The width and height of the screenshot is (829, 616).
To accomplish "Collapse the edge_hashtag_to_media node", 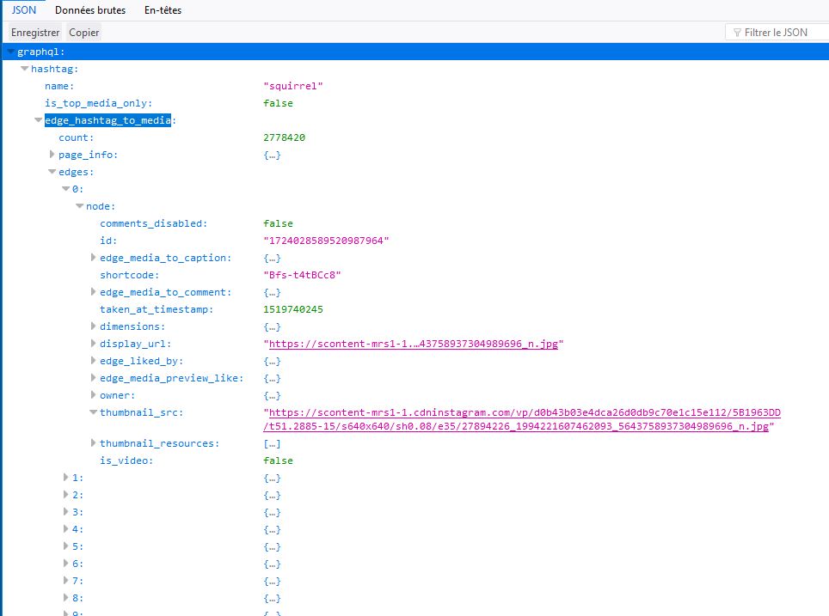I will [x=39, y=120].
